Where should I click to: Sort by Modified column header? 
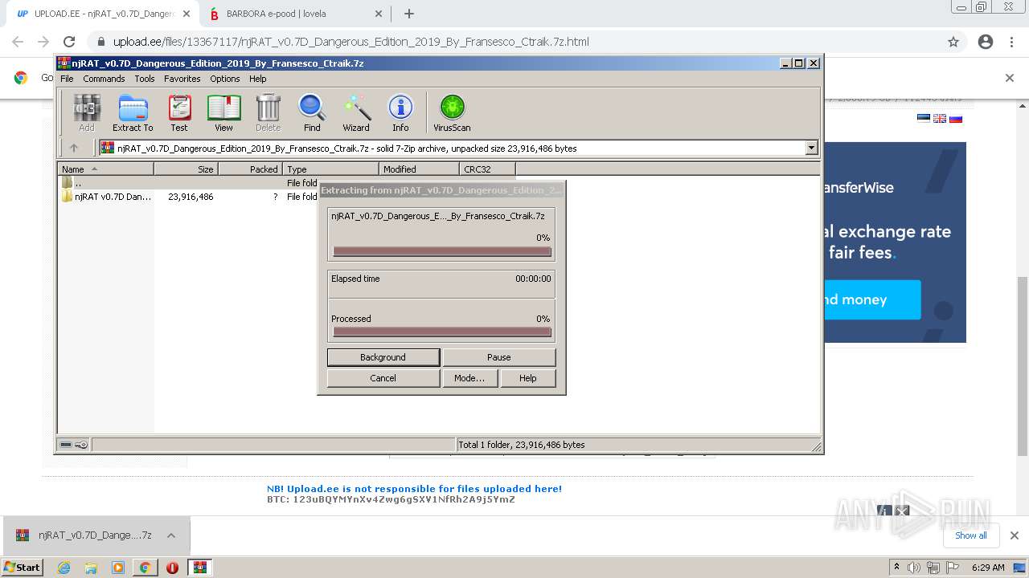pos(419,169)
